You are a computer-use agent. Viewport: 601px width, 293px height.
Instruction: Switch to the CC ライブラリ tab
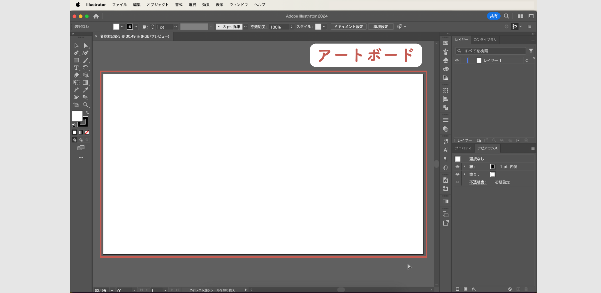coord(485,40)
